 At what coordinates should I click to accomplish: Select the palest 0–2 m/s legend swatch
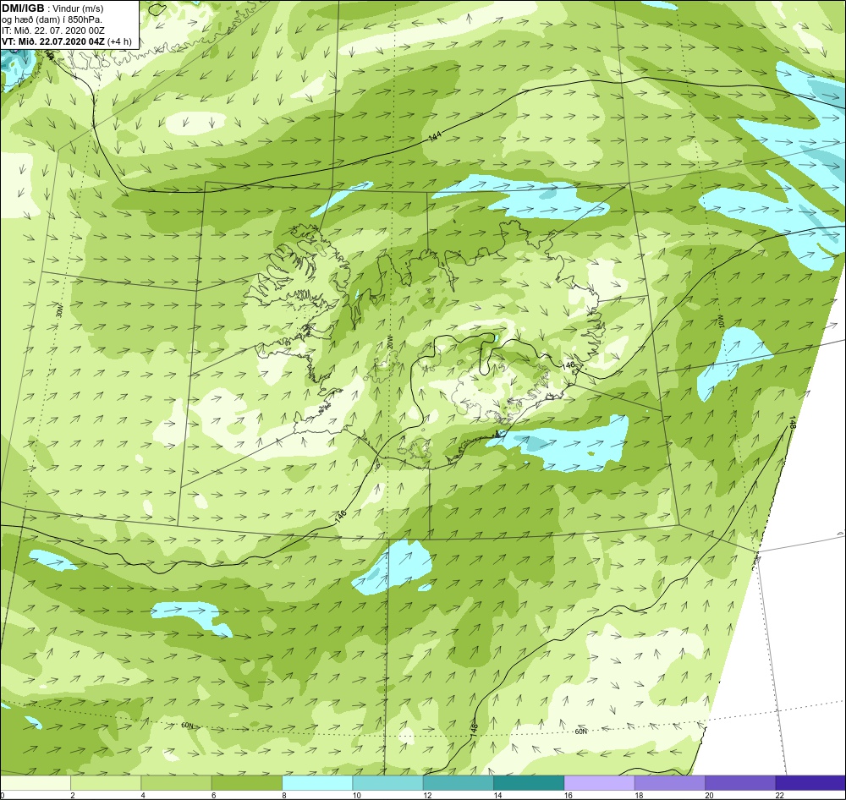(x=35, y=782)
